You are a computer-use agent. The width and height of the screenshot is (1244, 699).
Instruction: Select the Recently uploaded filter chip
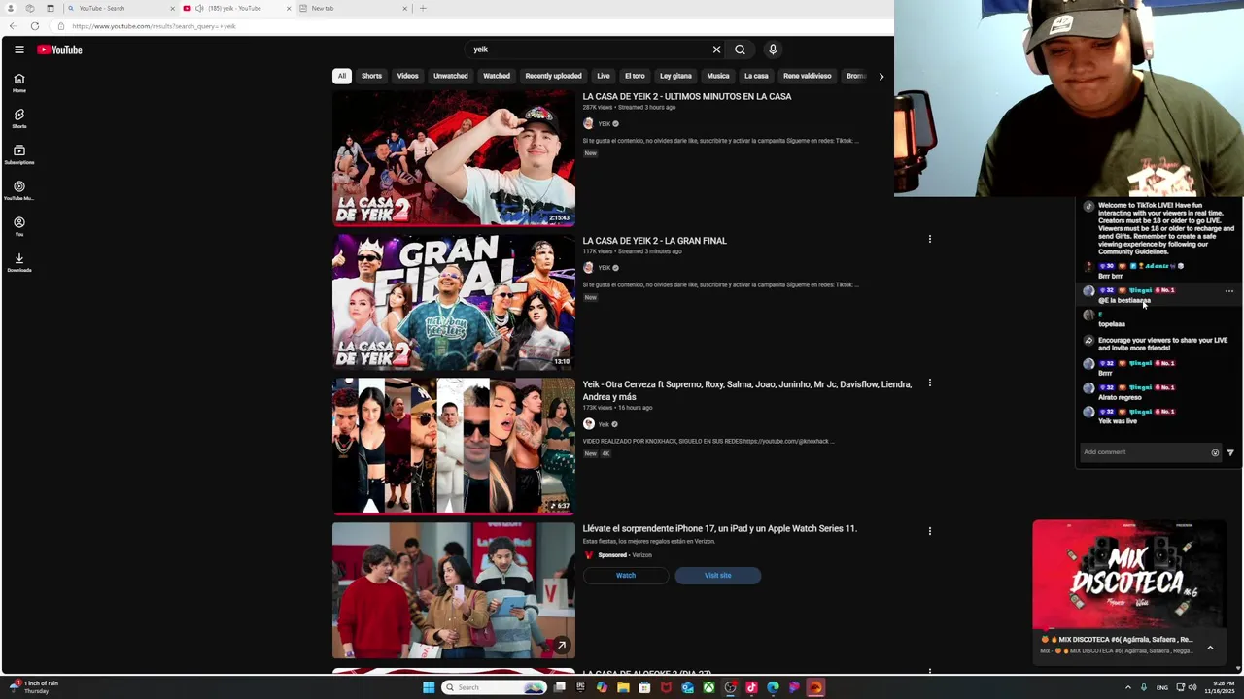point(553,76)
